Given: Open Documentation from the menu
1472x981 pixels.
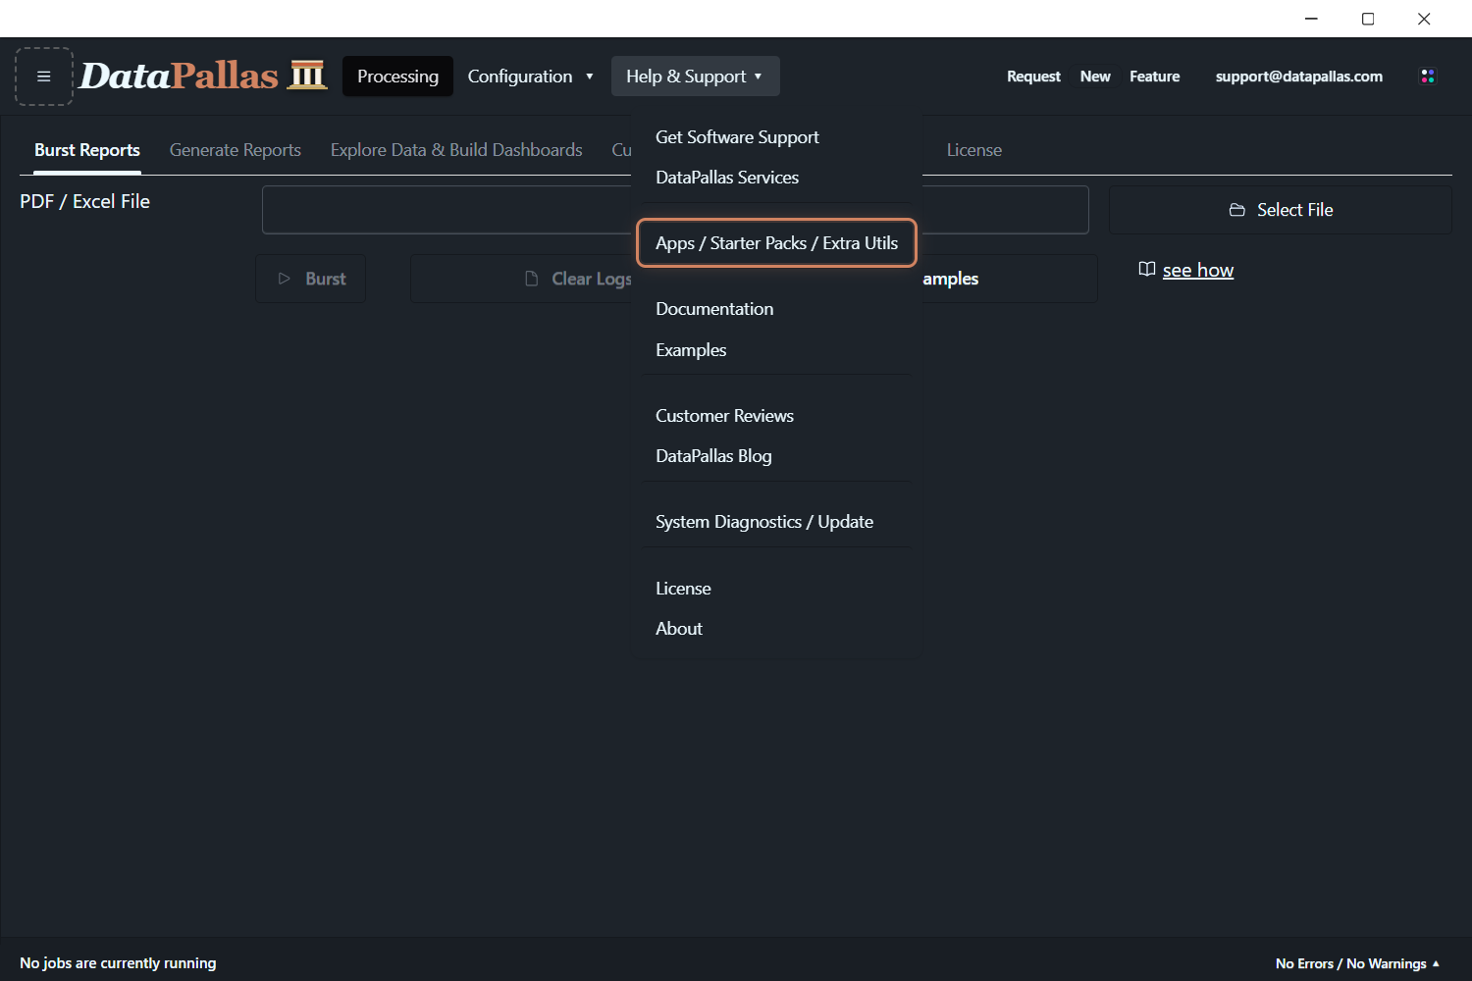Looking at the screenshot, I should (714, 309).
